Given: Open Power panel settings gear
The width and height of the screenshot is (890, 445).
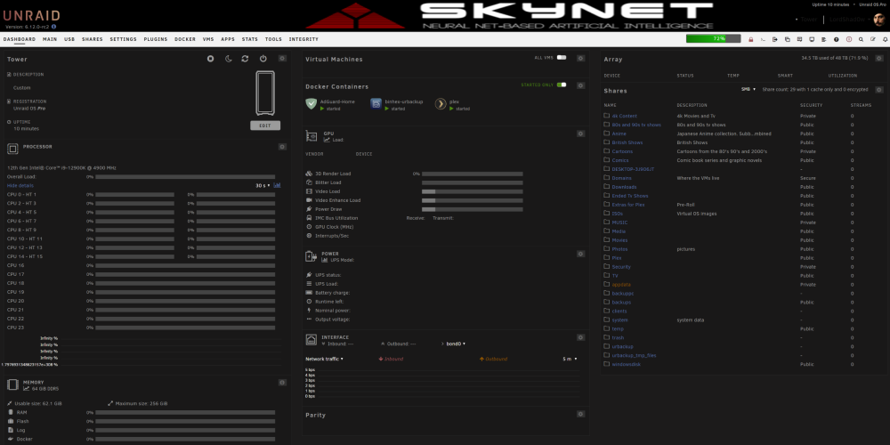Looking at the screenshot, I should tap(580, 254).
